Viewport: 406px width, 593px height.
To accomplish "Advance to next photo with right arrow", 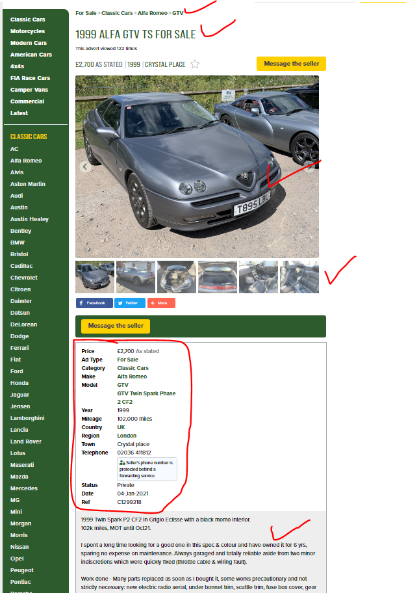I will point(309,166).
